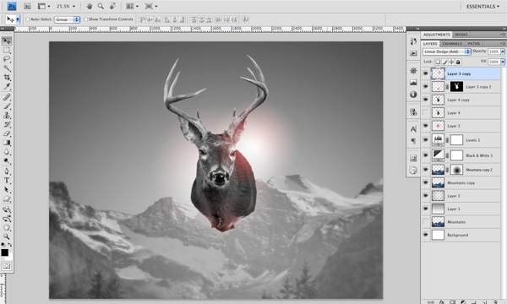Screen dimensions: 507x304
Task: Hide the Layer 3 copy layer
Action: coord(426,73)
